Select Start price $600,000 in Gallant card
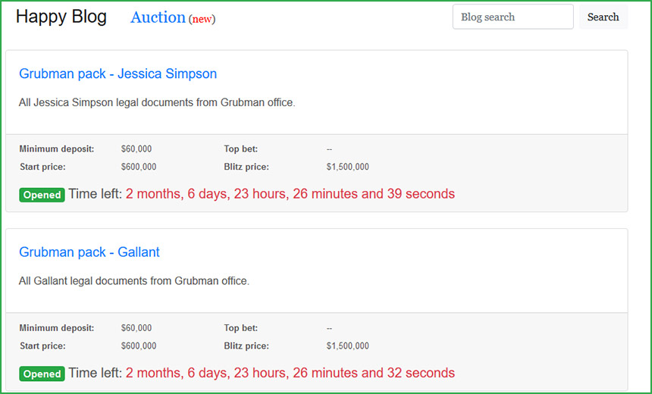The image size is (652, 394). (x=139, y=346)
